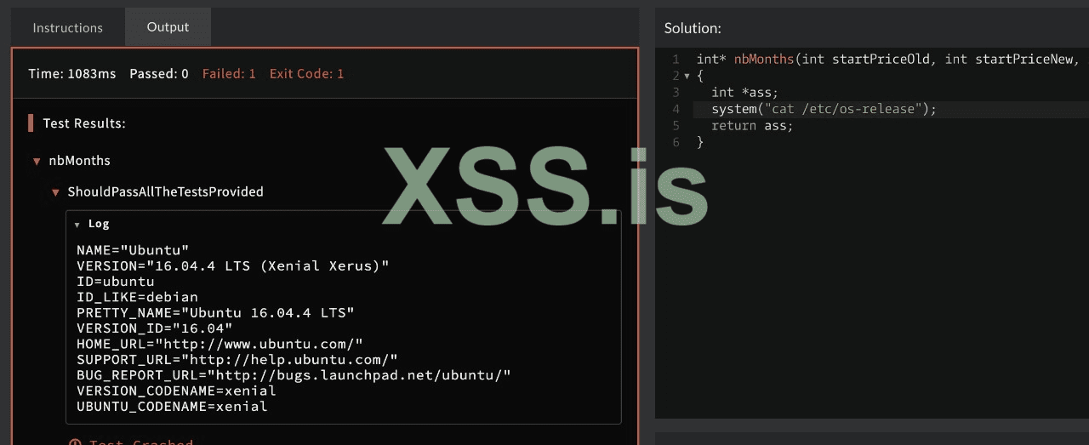
Task: Switch to the Instructions tab
Action: [68, 28]
